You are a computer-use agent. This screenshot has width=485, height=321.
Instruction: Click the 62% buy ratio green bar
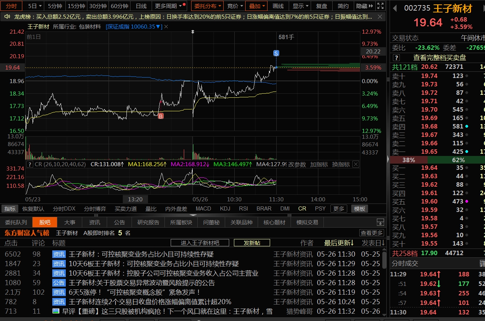pyautogui.click(x=456, y=160)
